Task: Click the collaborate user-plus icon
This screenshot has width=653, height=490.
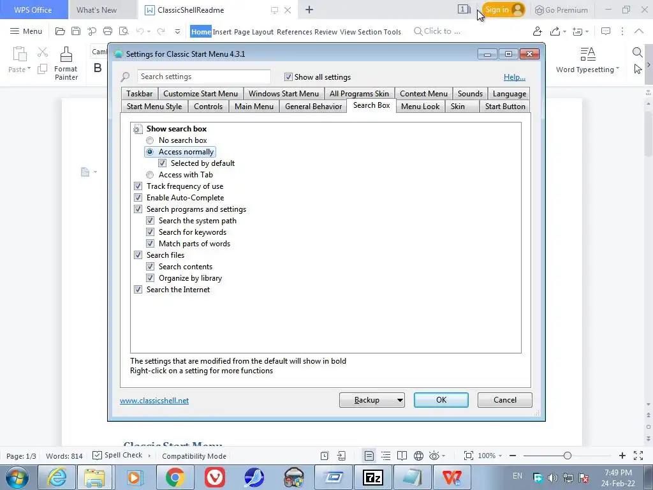Action: (537, 31)
